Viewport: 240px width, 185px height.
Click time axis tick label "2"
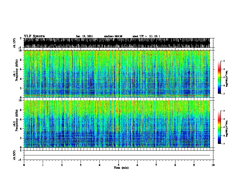tap(62, 165)
